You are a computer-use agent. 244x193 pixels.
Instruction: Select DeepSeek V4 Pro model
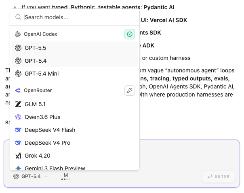coord(75,143)
